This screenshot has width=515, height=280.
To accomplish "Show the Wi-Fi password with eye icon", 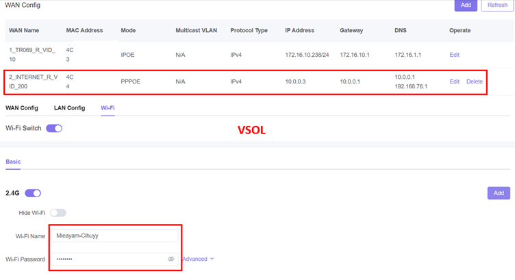I will pos(171,259).
